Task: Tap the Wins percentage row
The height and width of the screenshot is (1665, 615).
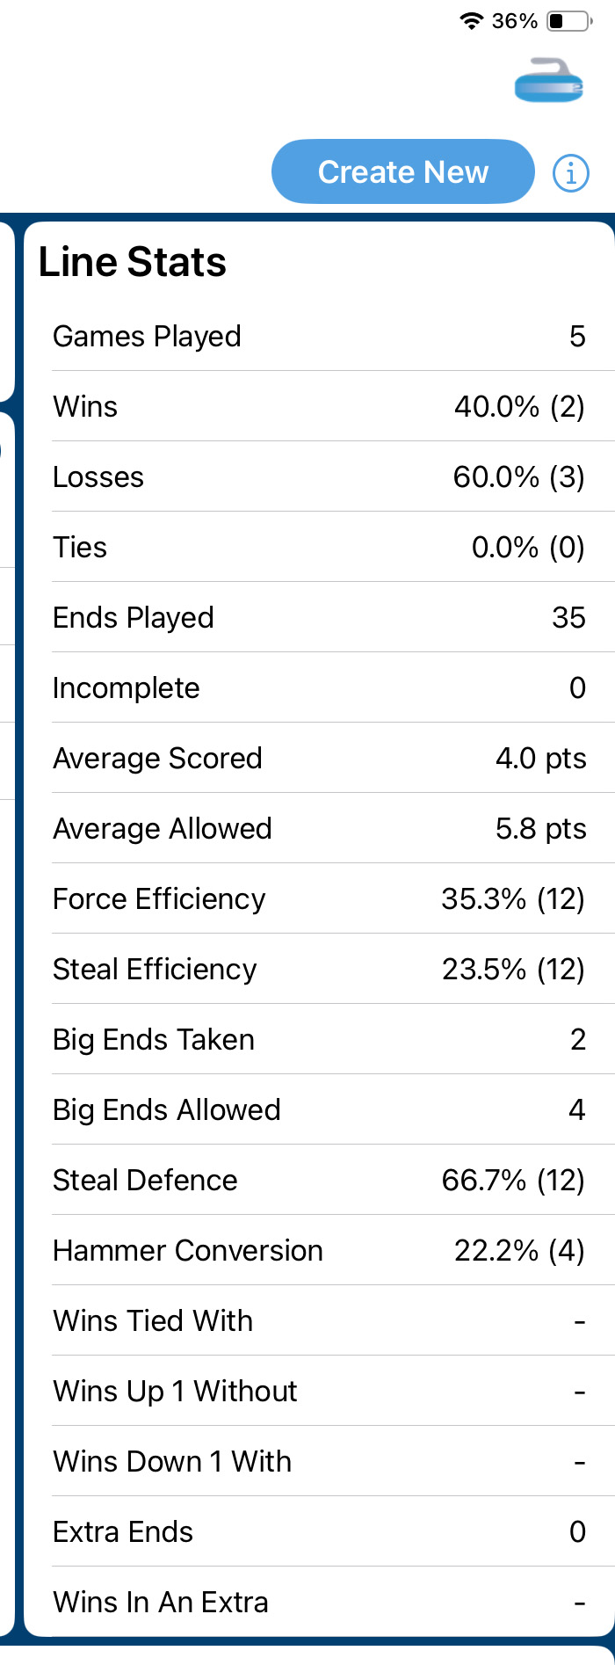Action: (319, 406)
